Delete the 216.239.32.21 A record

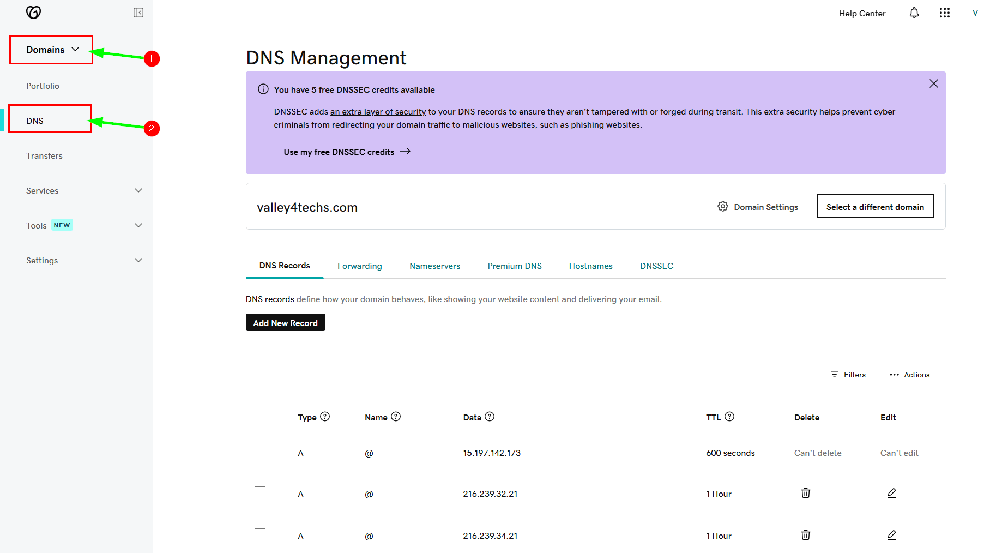805,493
